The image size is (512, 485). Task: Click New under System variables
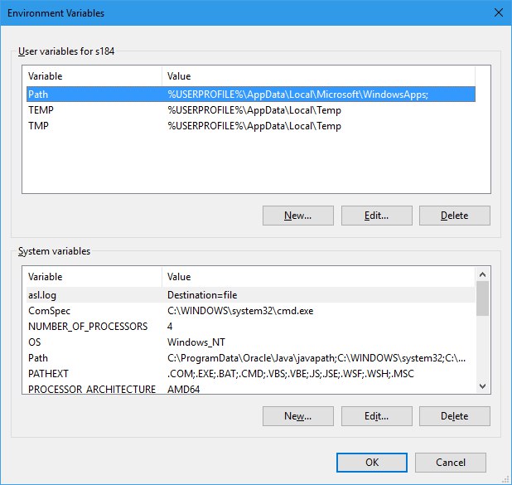coord(297,416)
